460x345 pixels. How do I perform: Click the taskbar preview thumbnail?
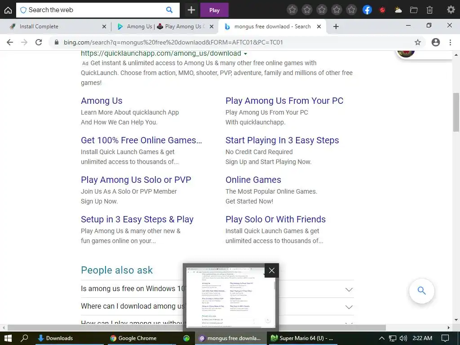230,298
